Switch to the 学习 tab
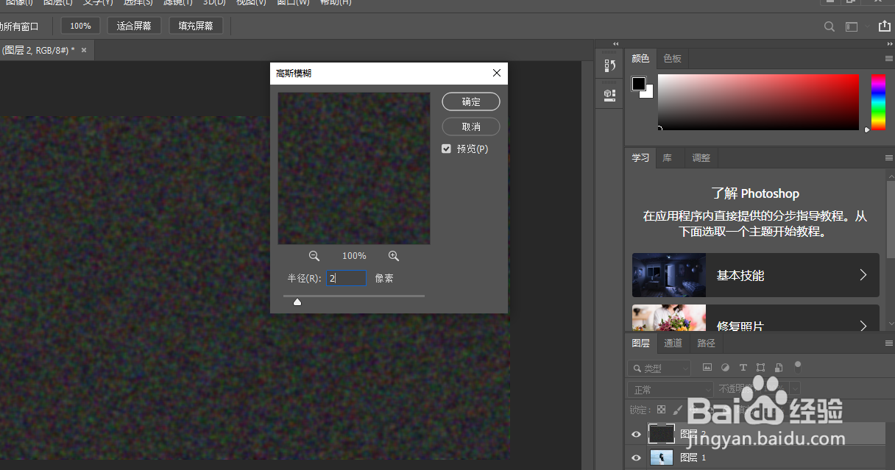The height and width of the screenshot is (470, 895). (x=640, y=158)
